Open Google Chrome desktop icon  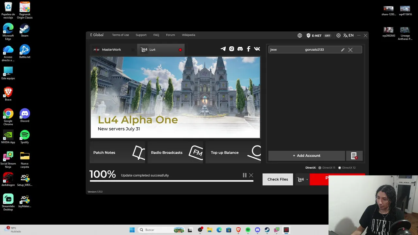click(8, 117)
